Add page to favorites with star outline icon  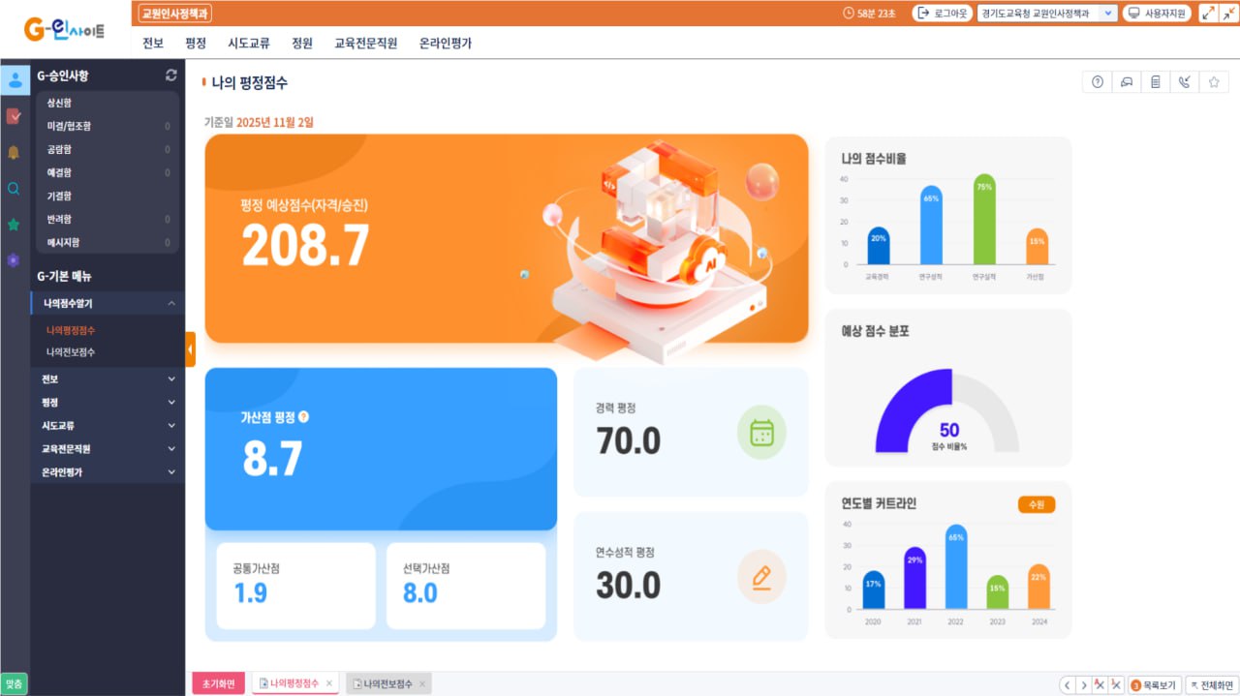click(1213, 82)
